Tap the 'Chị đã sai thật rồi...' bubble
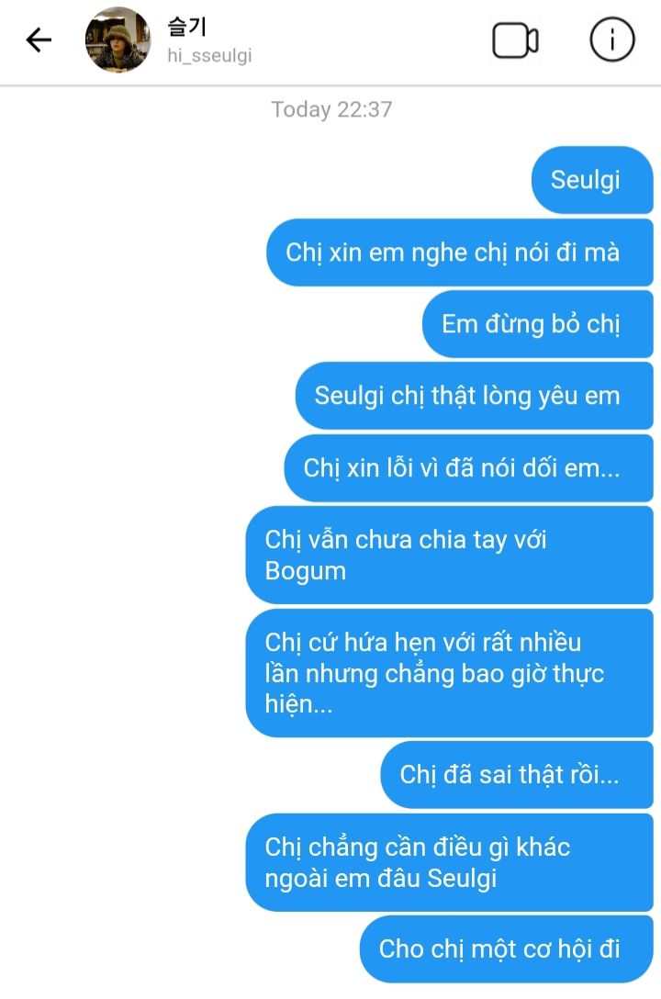This screenshot has width=661, height=999. coord(517,775)
